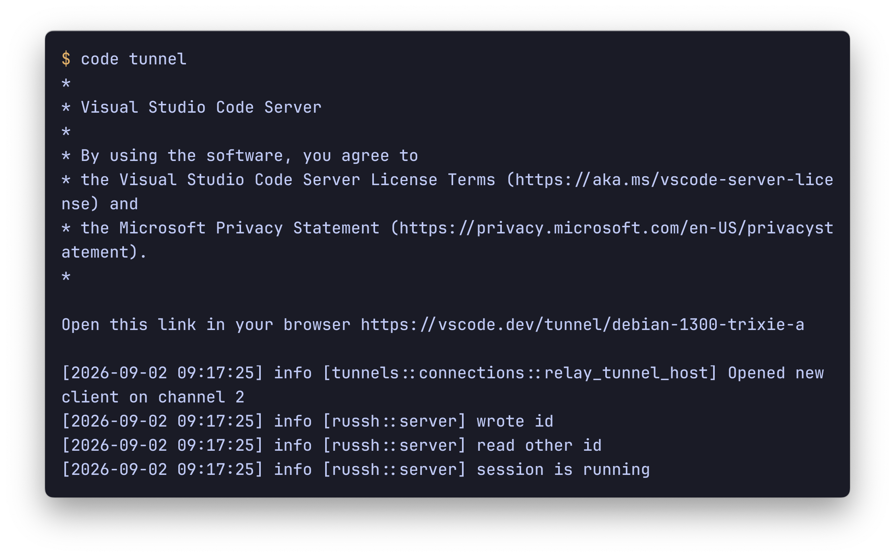Click the 'By using the software' line
This screenshot has width=895, height=557.
point(240,156)
